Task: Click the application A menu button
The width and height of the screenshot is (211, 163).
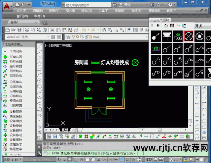Action: click(x=7, y=7)
